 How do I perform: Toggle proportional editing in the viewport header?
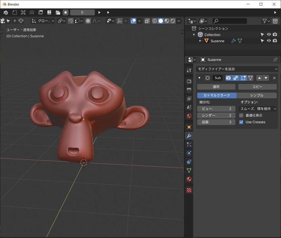pyautogui.click(x=88, y=21)
